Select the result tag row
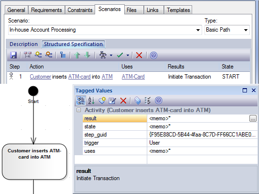 click(170, 118)
